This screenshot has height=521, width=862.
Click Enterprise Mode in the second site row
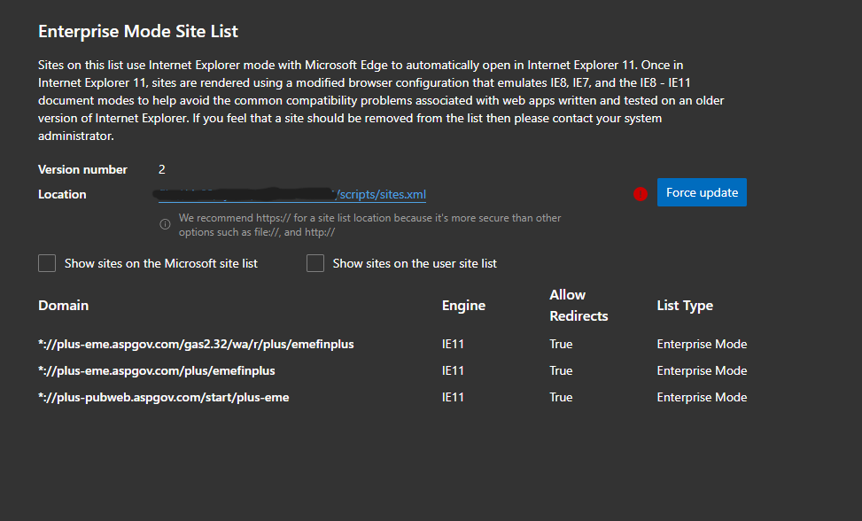click(x=702, y=370)
